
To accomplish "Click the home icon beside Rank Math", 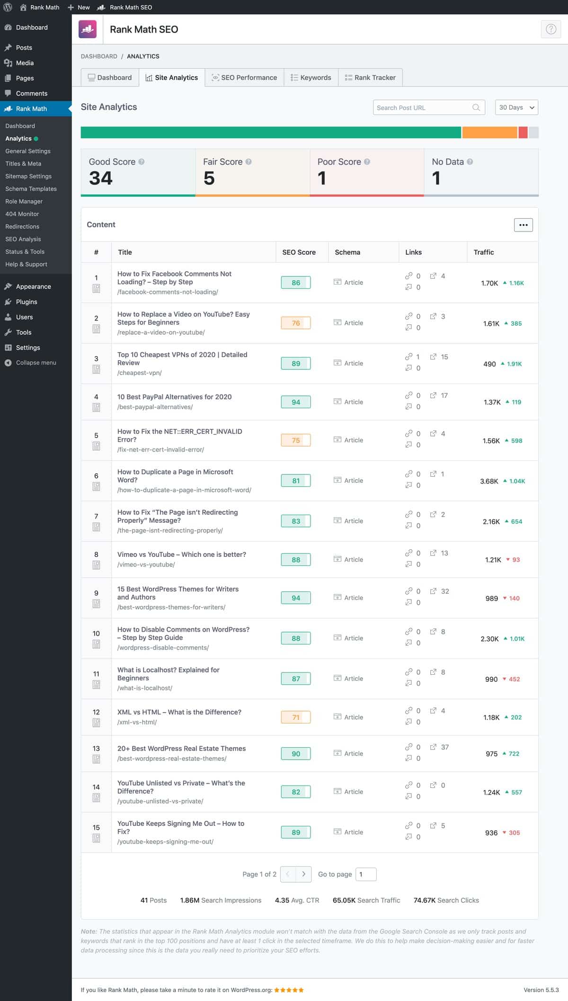I will tap(23, 7).
